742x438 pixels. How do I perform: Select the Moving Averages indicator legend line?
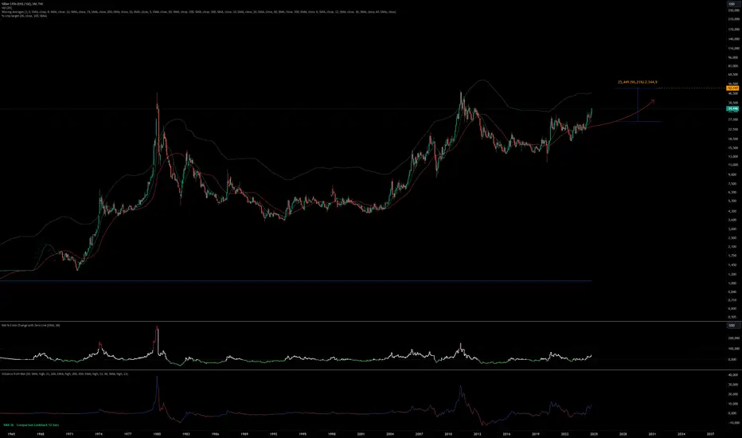click(199, 11)
